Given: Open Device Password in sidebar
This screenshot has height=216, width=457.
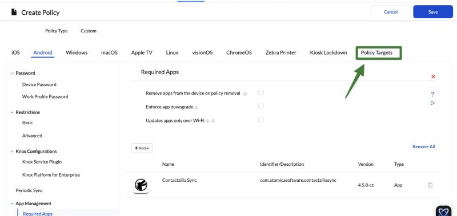Looking at the screenshot, I should pyautogui.click(x=39, y=84).
